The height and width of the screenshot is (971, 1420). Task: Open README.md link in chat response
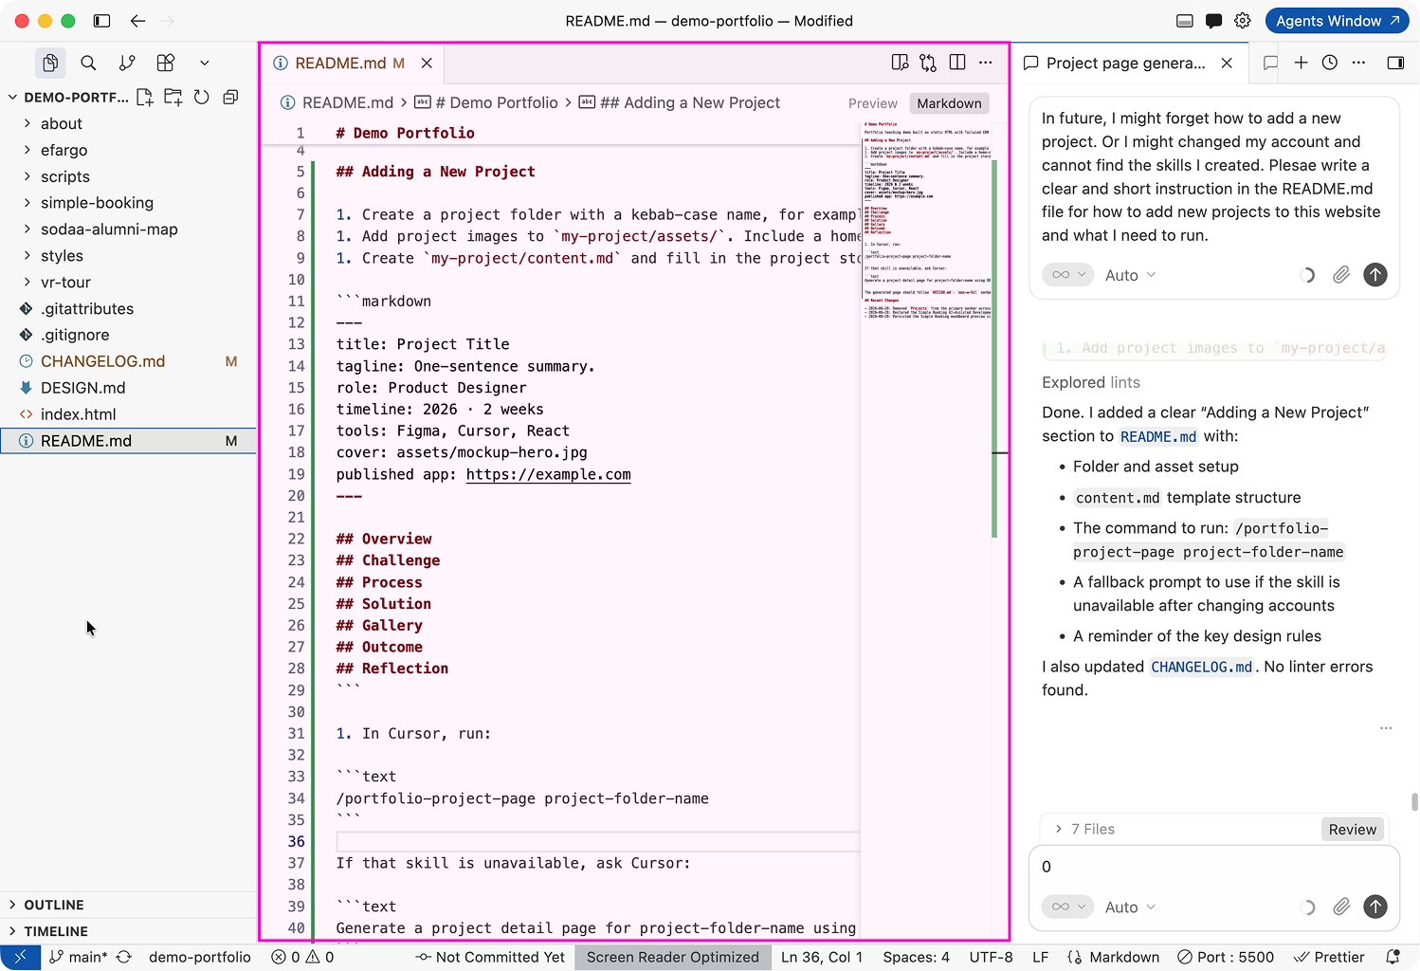click(x=1158, y=436)
